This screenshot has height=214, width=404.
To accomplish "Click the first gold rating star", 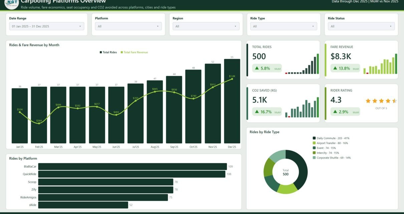I will (368, 101).
